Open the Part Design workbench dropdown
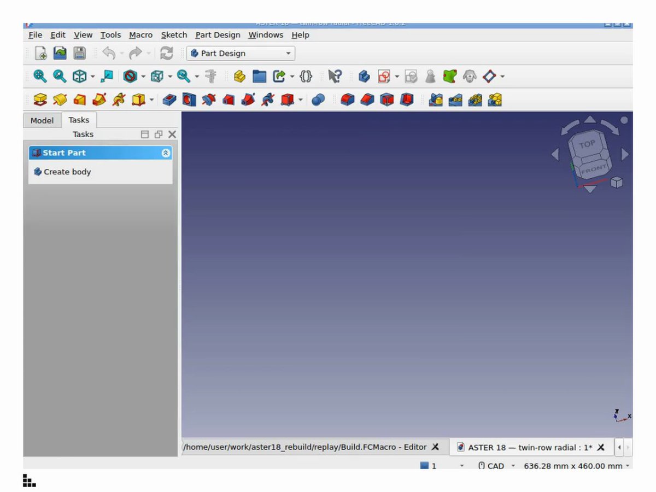The height and width of the screenshot is (492, 656). [x=241, y=54]
